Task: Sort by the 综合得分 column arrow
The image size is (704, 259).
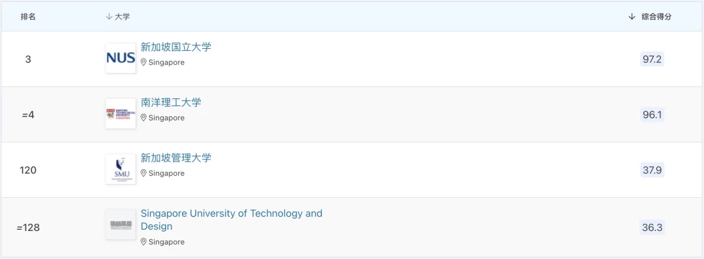Action: coord(632,16)
